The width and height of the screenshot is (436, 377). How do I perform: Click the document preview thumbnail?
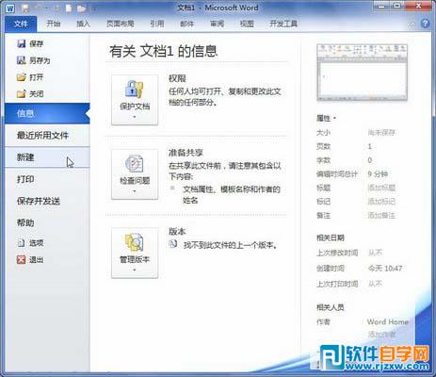click(362, 73)
